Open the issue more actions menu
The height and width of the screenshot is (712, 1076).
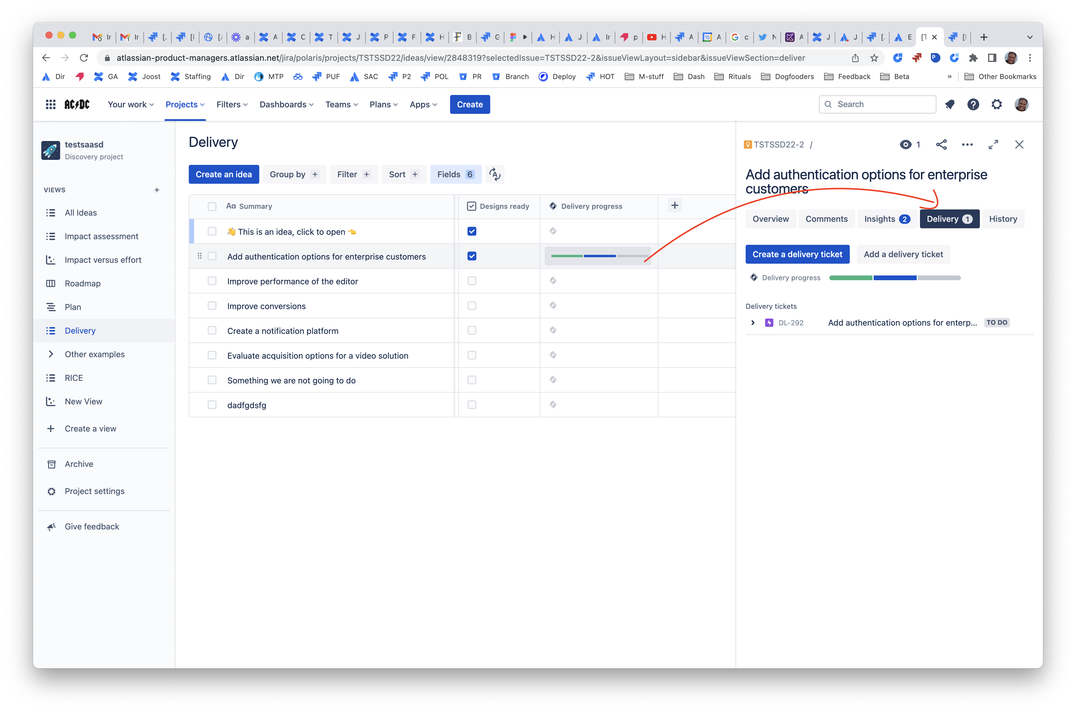click(x=967, y=145)
